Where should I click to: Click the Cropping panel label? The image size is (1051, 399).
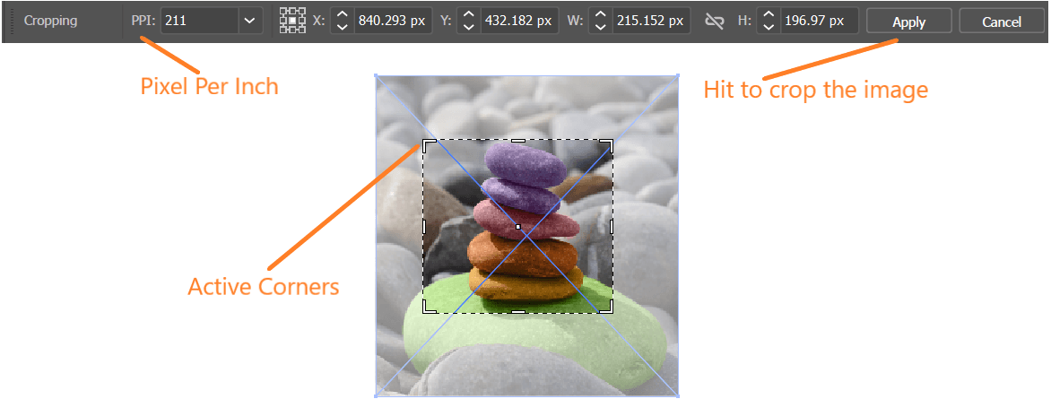[x=50, y=21]
